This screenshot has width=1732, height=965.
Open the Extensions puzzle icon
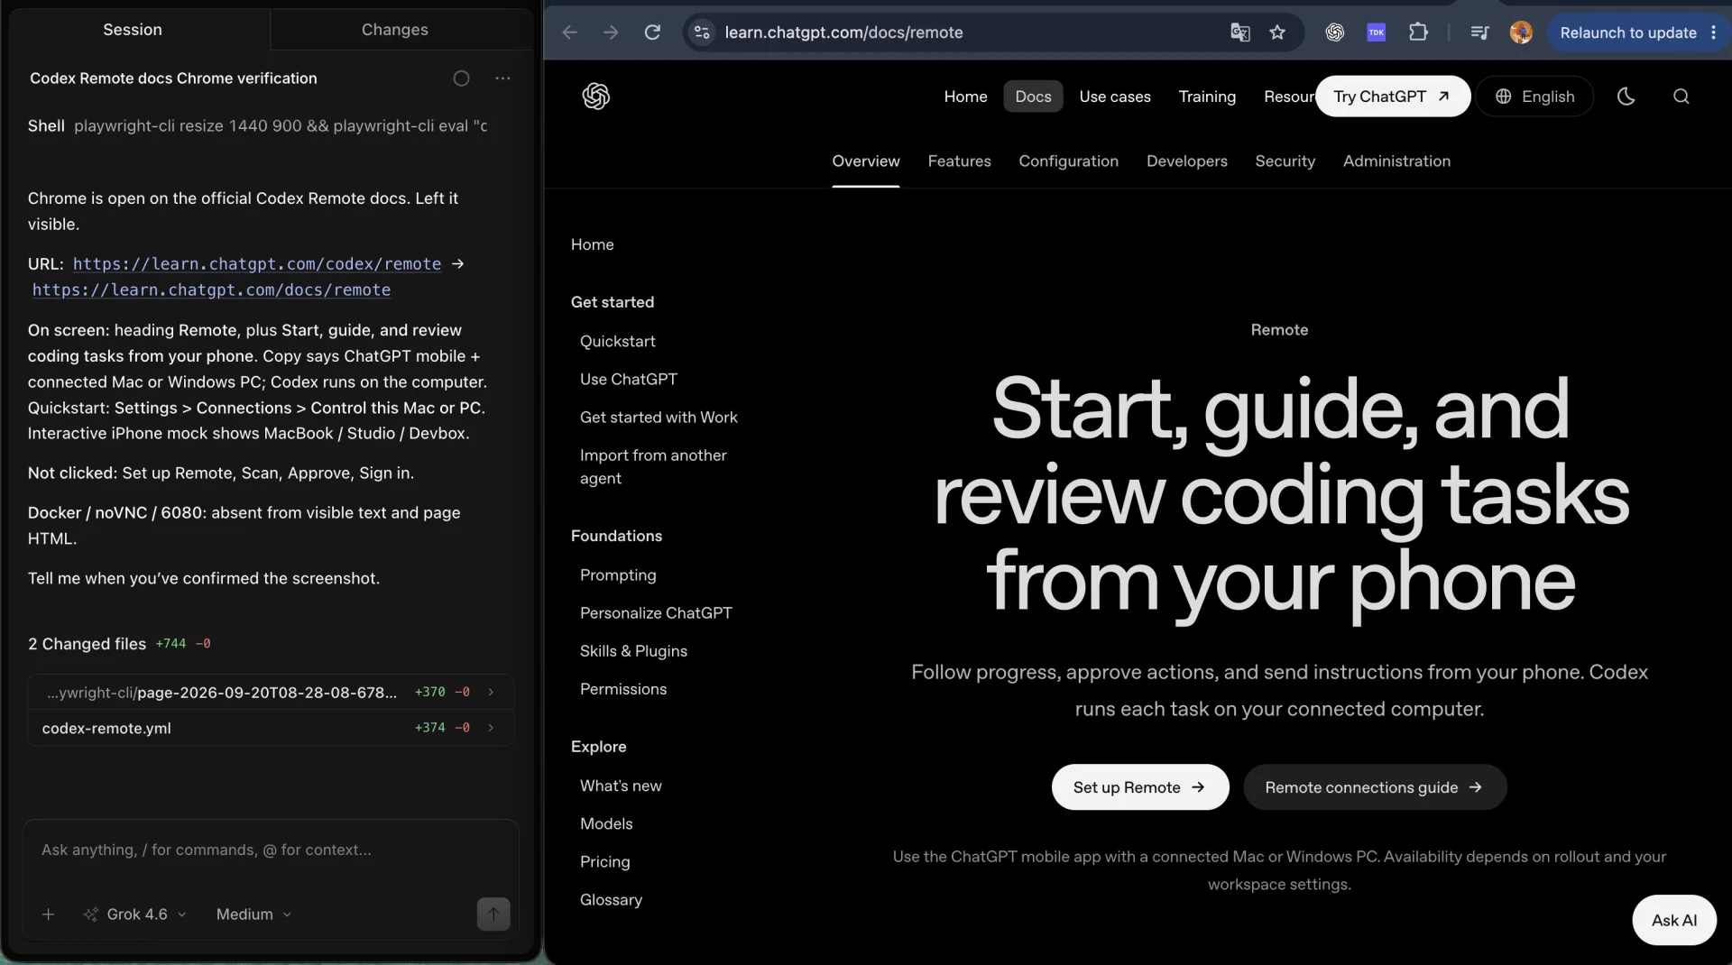click(x=1418, y=32)
